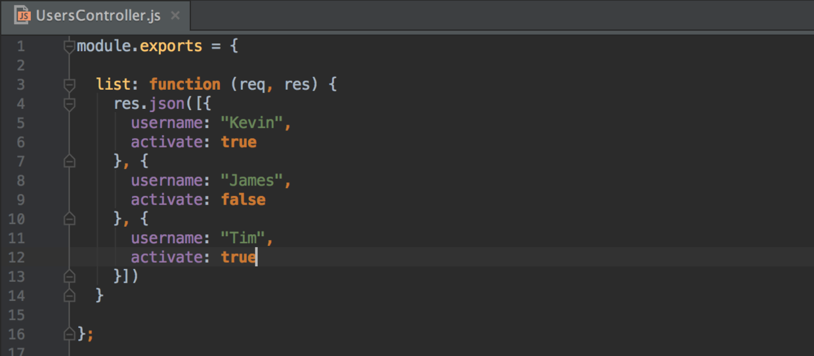Click fold end marker on line 7
Screen dimensions: 814x356
[70, 161]
